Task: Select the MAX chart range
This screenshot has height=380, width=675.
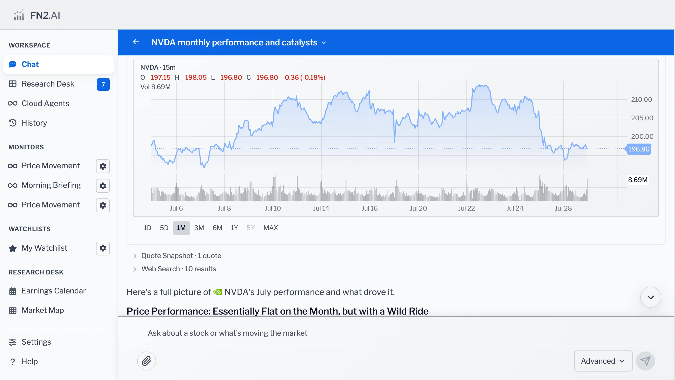Action: coord(271,228)
